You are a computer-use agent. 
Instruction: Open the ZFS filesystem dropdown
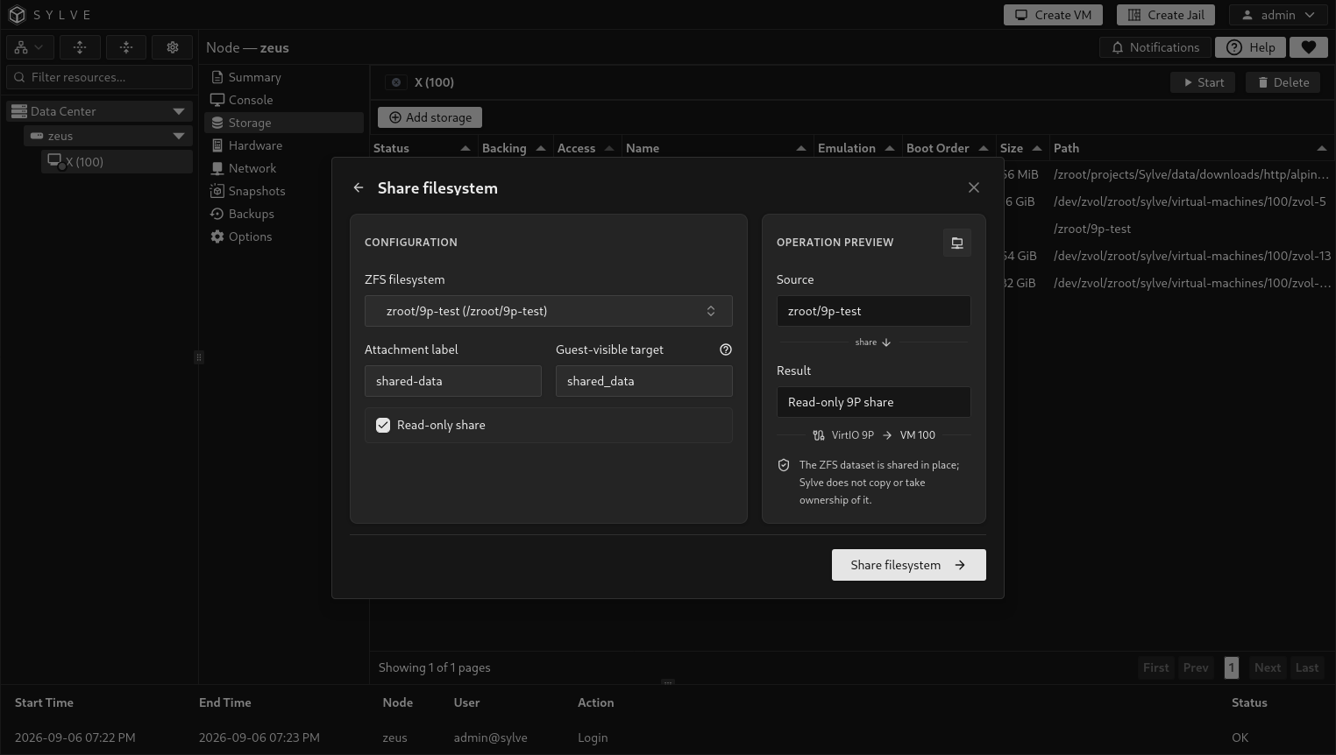coord(549,311)
